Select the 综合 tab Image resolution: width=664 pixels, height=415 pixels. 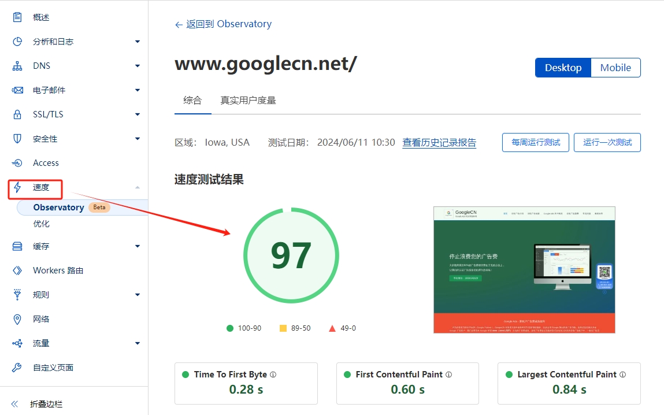pos(192,101)
